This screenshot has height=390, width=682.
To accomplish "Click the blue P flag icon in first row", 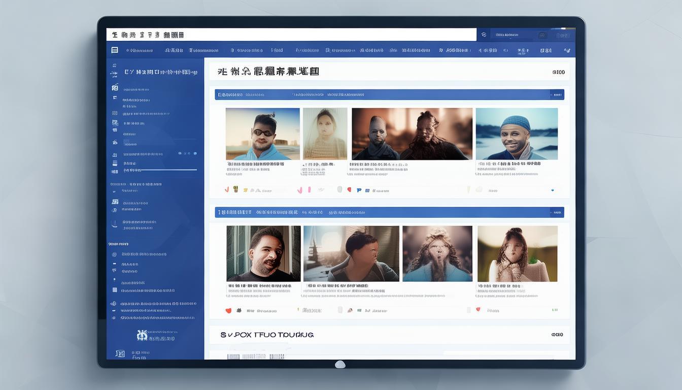I will [x=359, y=190].
